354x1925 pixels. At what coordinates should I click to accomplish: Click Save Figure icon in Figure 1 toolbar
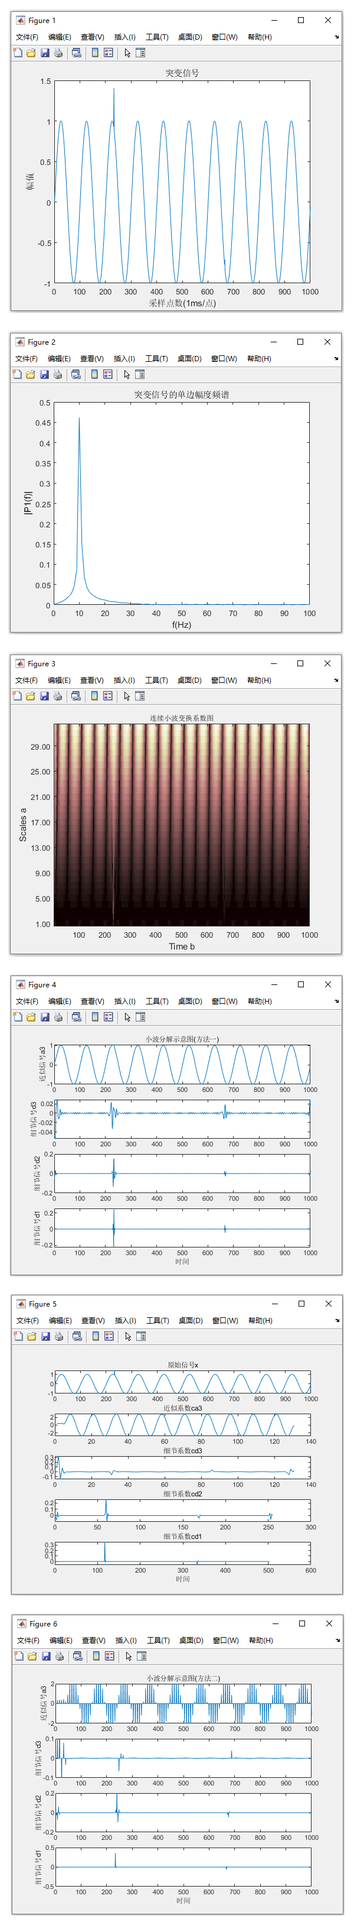(45, 53)
